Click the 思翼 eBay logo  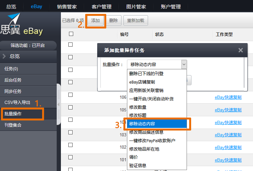pos(22,24)
